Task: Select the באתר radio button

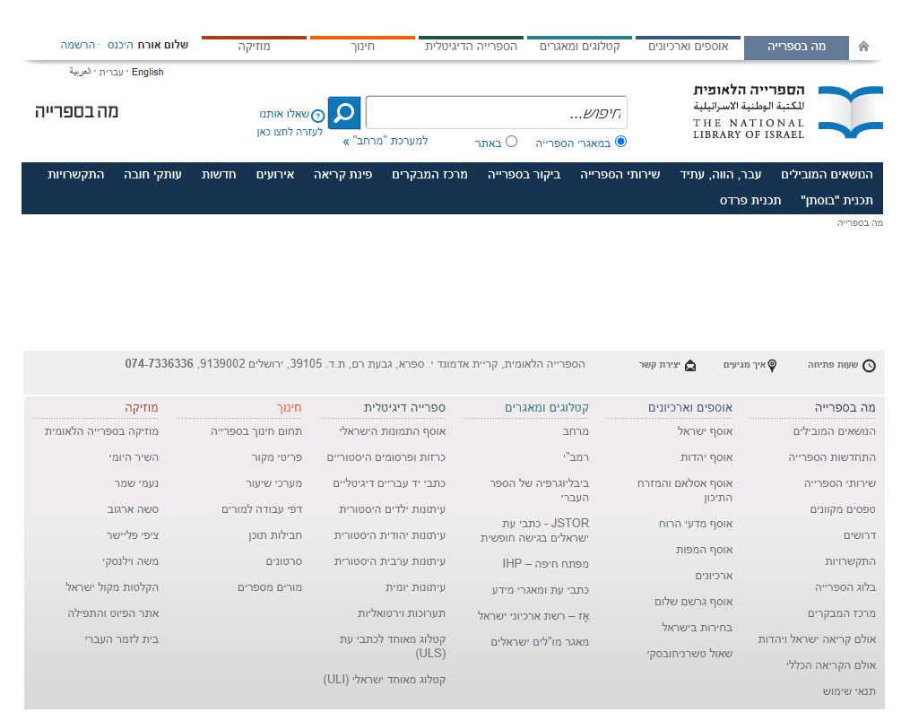Action: [512, 142]
